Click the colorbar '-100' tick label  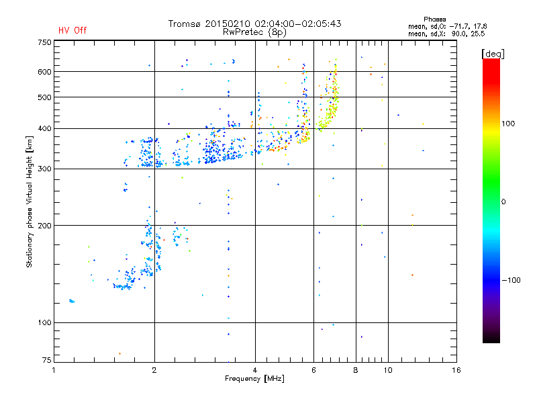(511, 280)
